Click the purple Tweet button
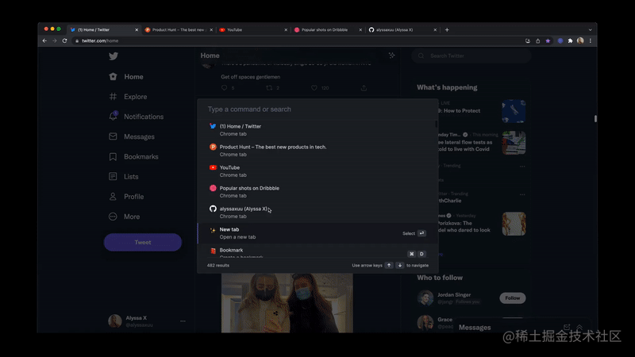Image resolution: width=635 pixels, height=357 pixels. [143, 242]
